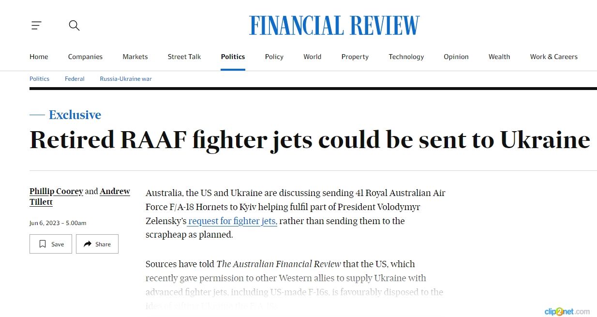Navigate to the World section
The height and width of the screenshot is (317, 597).
pos(312,57)
